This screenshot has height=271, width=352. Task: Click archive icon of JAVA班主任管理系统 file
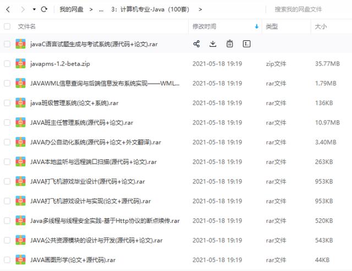point(20,122)
